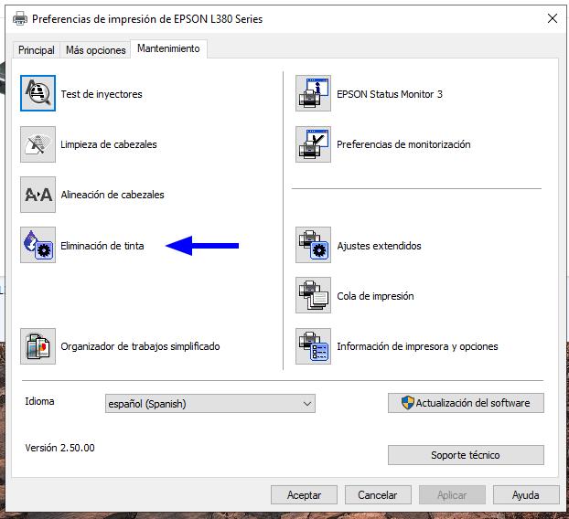Click the 'Versión 2.50.00' text
Screen dimensions: 569x519
tap(59, 448)
